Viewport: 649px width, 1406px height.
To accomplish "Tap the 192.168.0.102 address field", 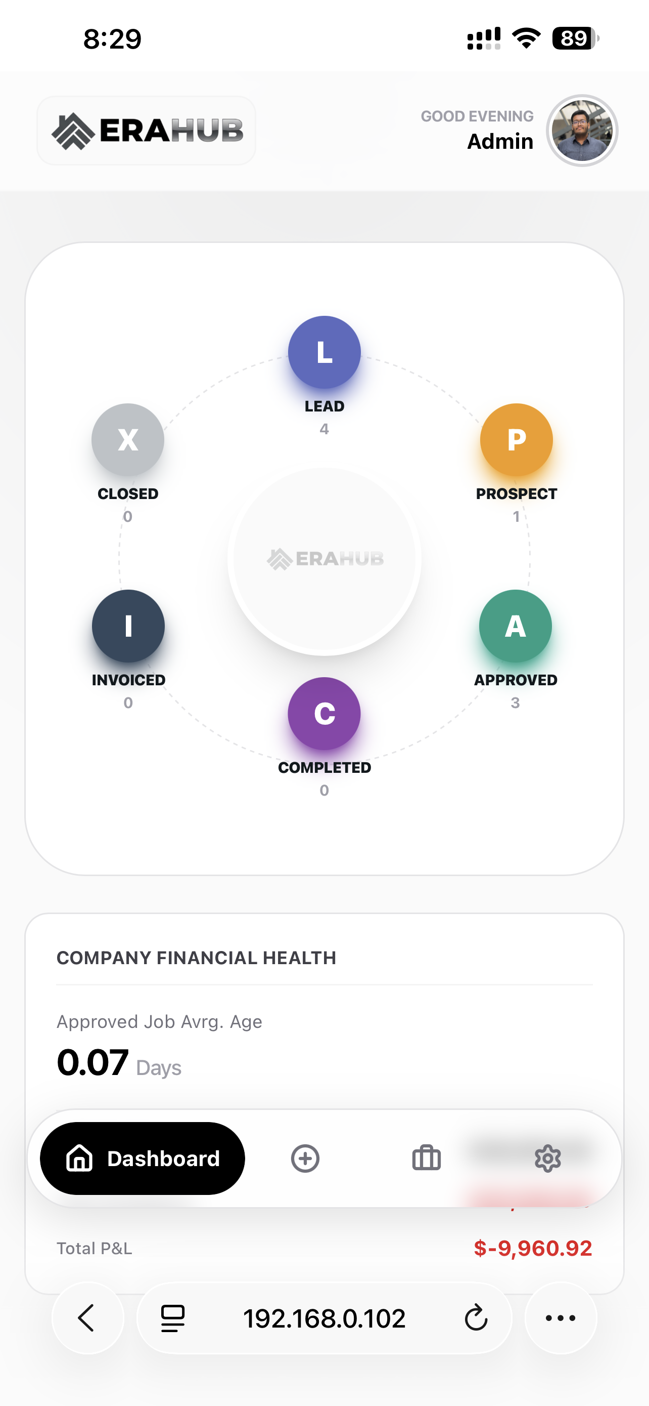I will point(324,1318).
